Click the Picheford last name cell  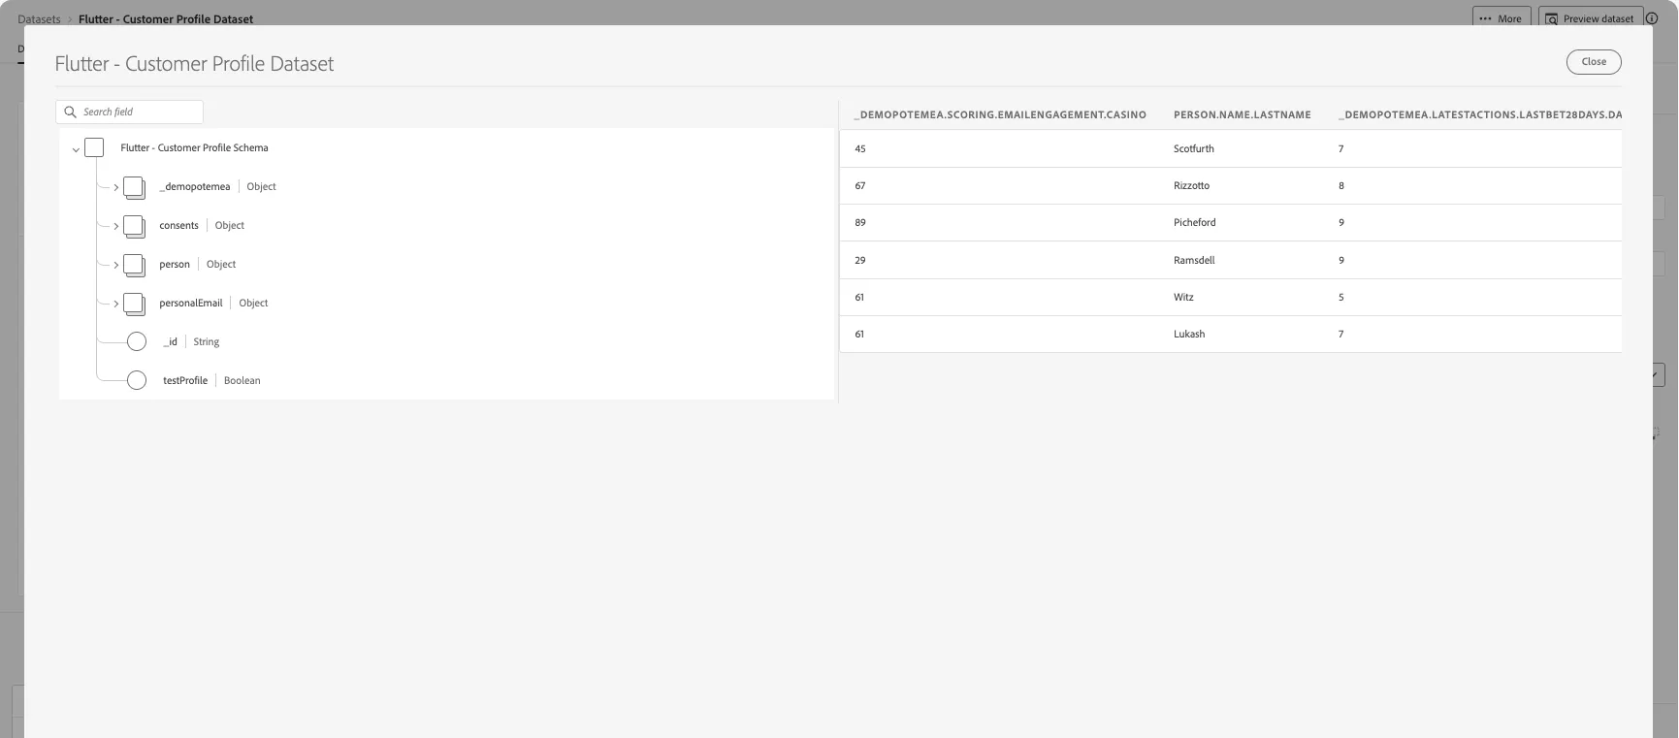pos(1194,222)
